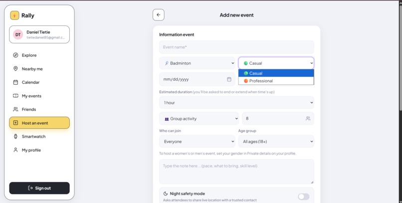Click the participant count field showing 8
The width and height of the screenshot is (402, 203).
pyautogui.click(x=278, y=118)
